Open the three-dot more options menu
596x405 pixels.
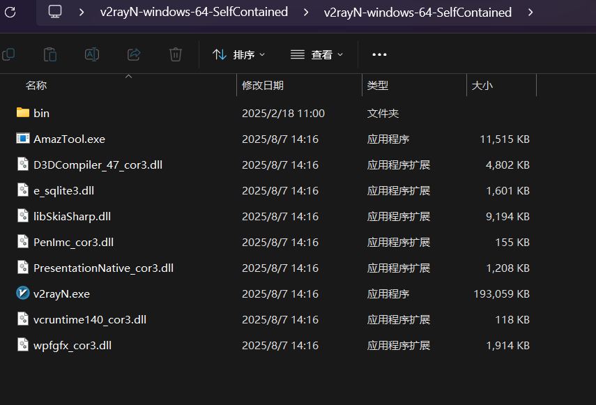379,54
